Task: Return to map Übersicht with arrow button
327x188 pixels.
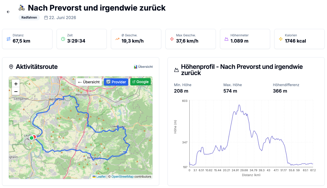Action: click(x=89, y=82)
